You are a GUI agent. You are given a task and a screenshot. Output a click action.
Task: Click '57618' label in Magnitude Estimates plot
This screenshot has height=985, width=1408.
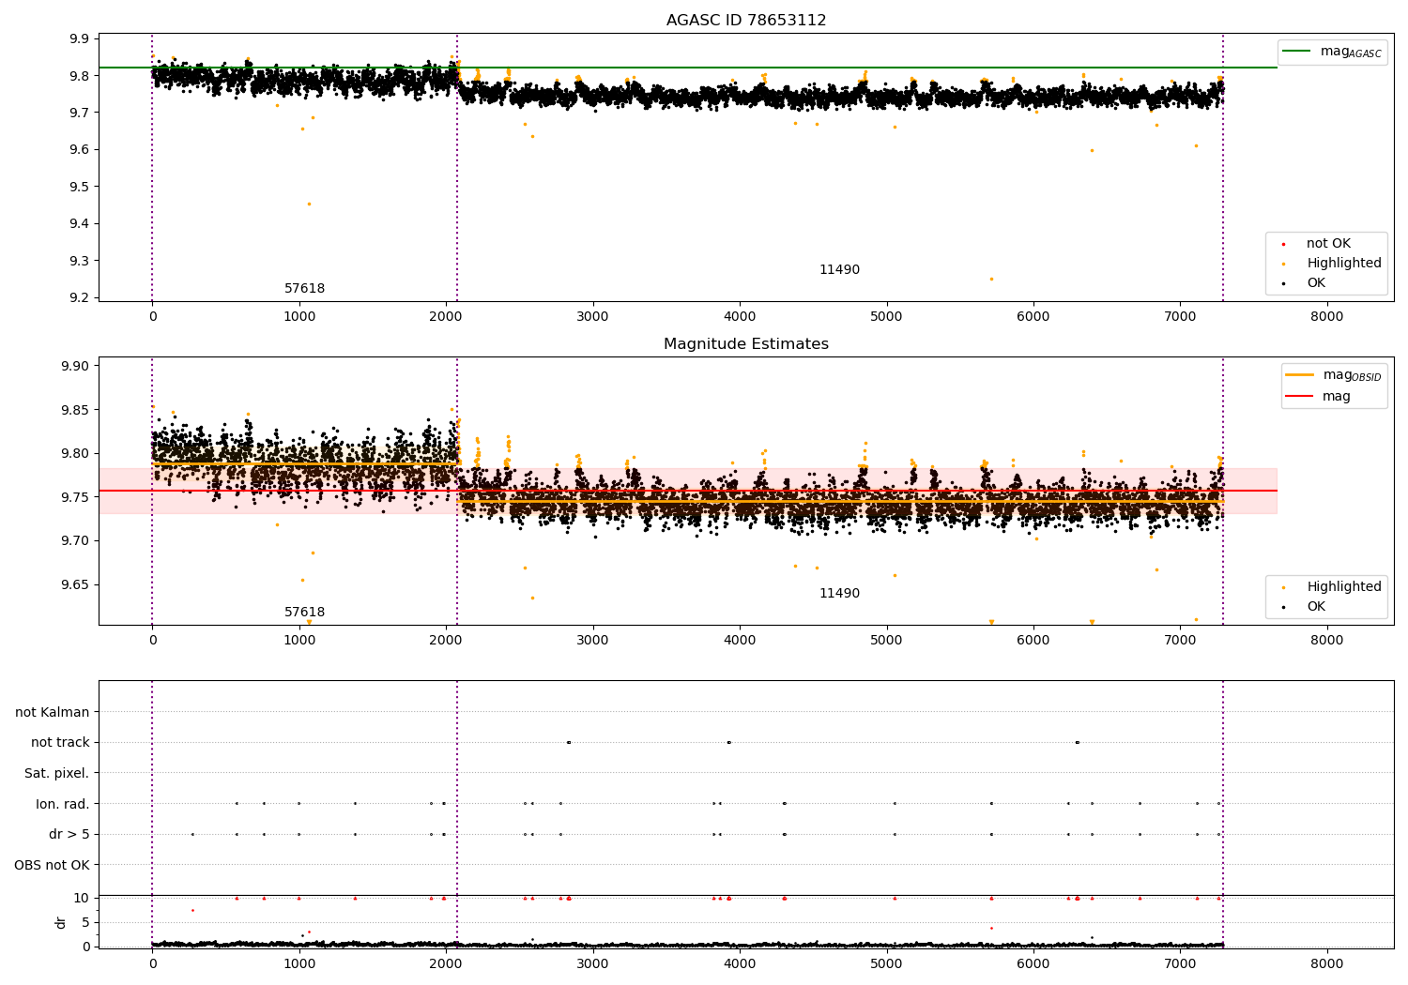pos(305,613)
